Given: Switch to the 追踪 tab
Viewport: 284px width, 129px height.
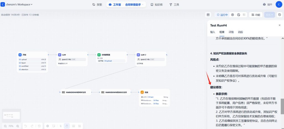Looking at the screenshot, I should point(240,32).
